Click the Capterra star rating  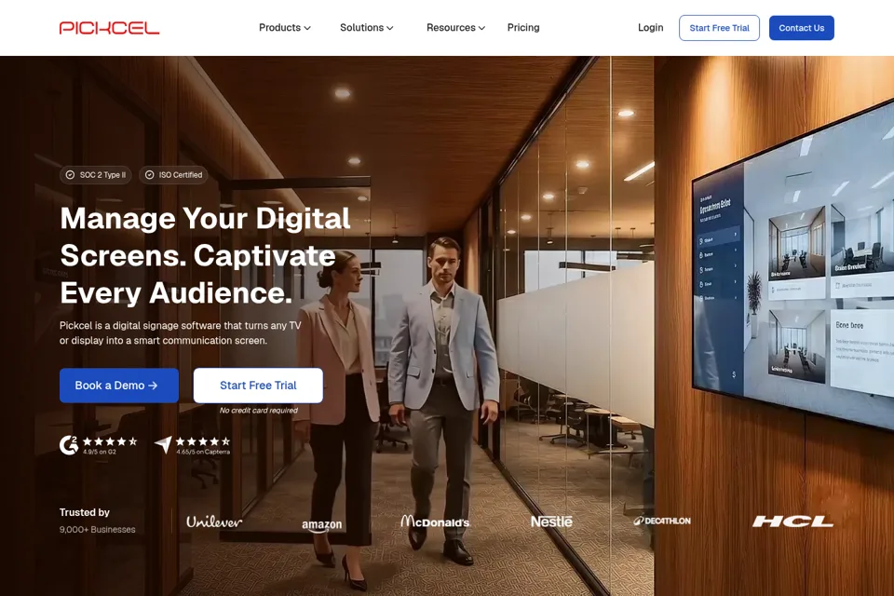tap(203, 440)
